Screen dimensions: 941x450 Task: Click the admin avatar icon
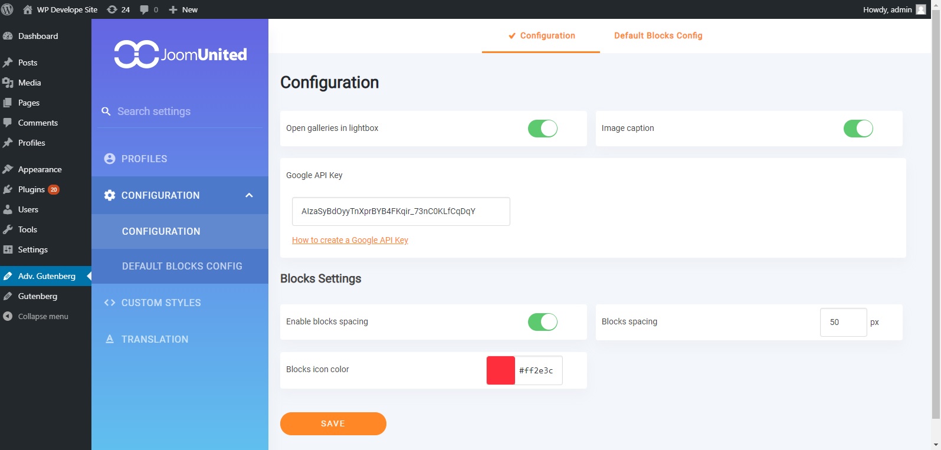(920, 9)
